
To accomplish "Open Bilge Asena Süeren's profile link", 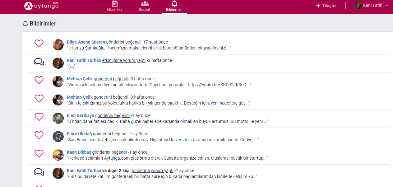I will click(x=86, y=42).
